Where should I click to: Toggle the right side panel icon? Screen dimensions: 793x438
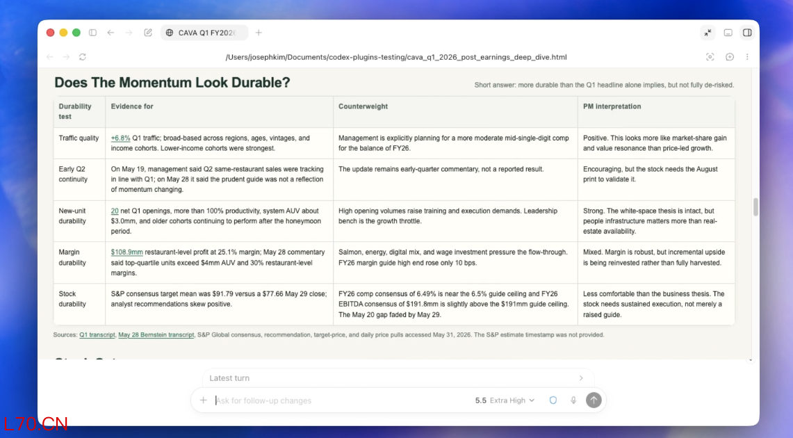click(747, 33)
